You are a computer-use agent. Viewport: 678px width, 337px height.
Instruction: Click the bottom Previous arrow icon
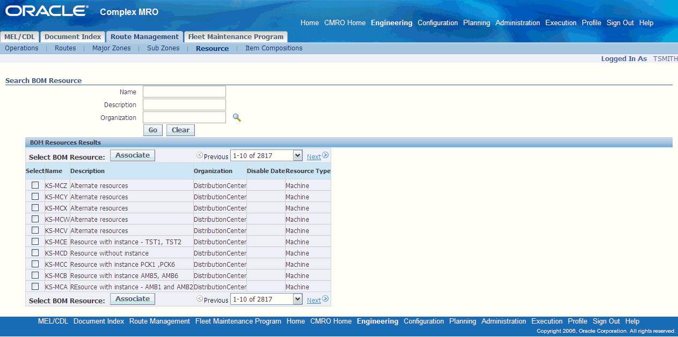pyautogui.click(x=200, y=299)
